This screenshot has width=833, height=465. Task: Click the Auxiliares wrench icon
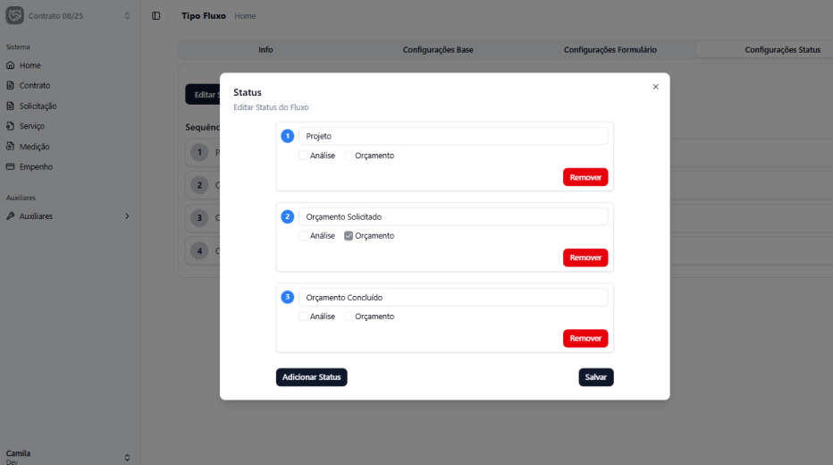tap(10, 216)
